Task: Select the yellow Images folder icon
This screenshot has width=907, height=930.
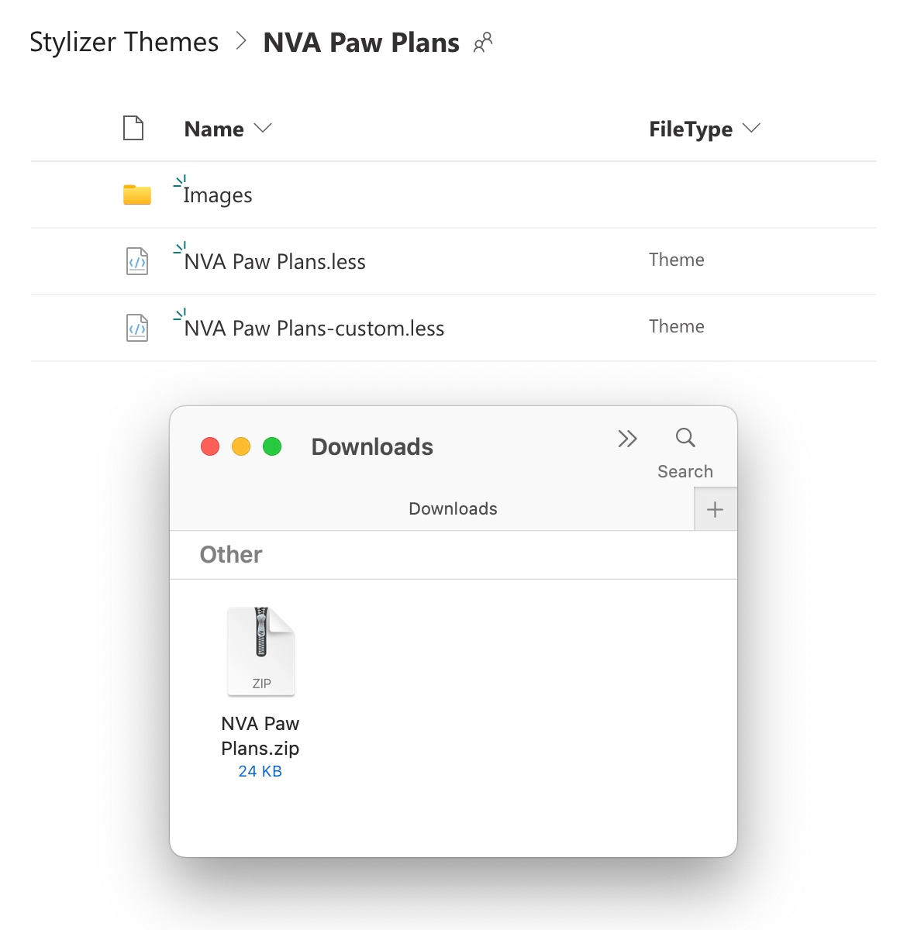Action: [137, 195]
